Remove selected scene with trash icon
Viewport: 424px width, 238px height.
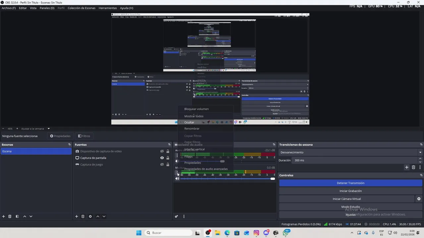coord(10,217)
